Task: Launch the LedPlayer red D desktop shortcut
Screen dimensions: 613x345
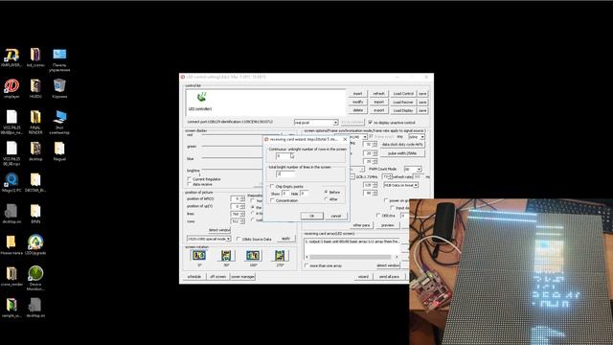Action: tap(11, 86)
